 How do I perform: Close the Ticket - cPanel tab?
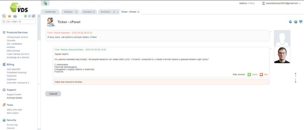click(138, 12)
